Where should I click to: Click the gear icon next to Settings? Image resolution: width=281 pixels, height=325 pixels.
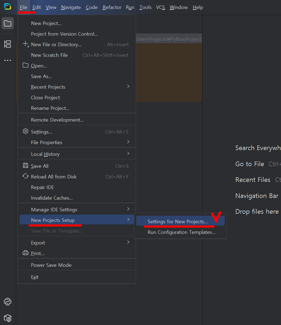26,131
